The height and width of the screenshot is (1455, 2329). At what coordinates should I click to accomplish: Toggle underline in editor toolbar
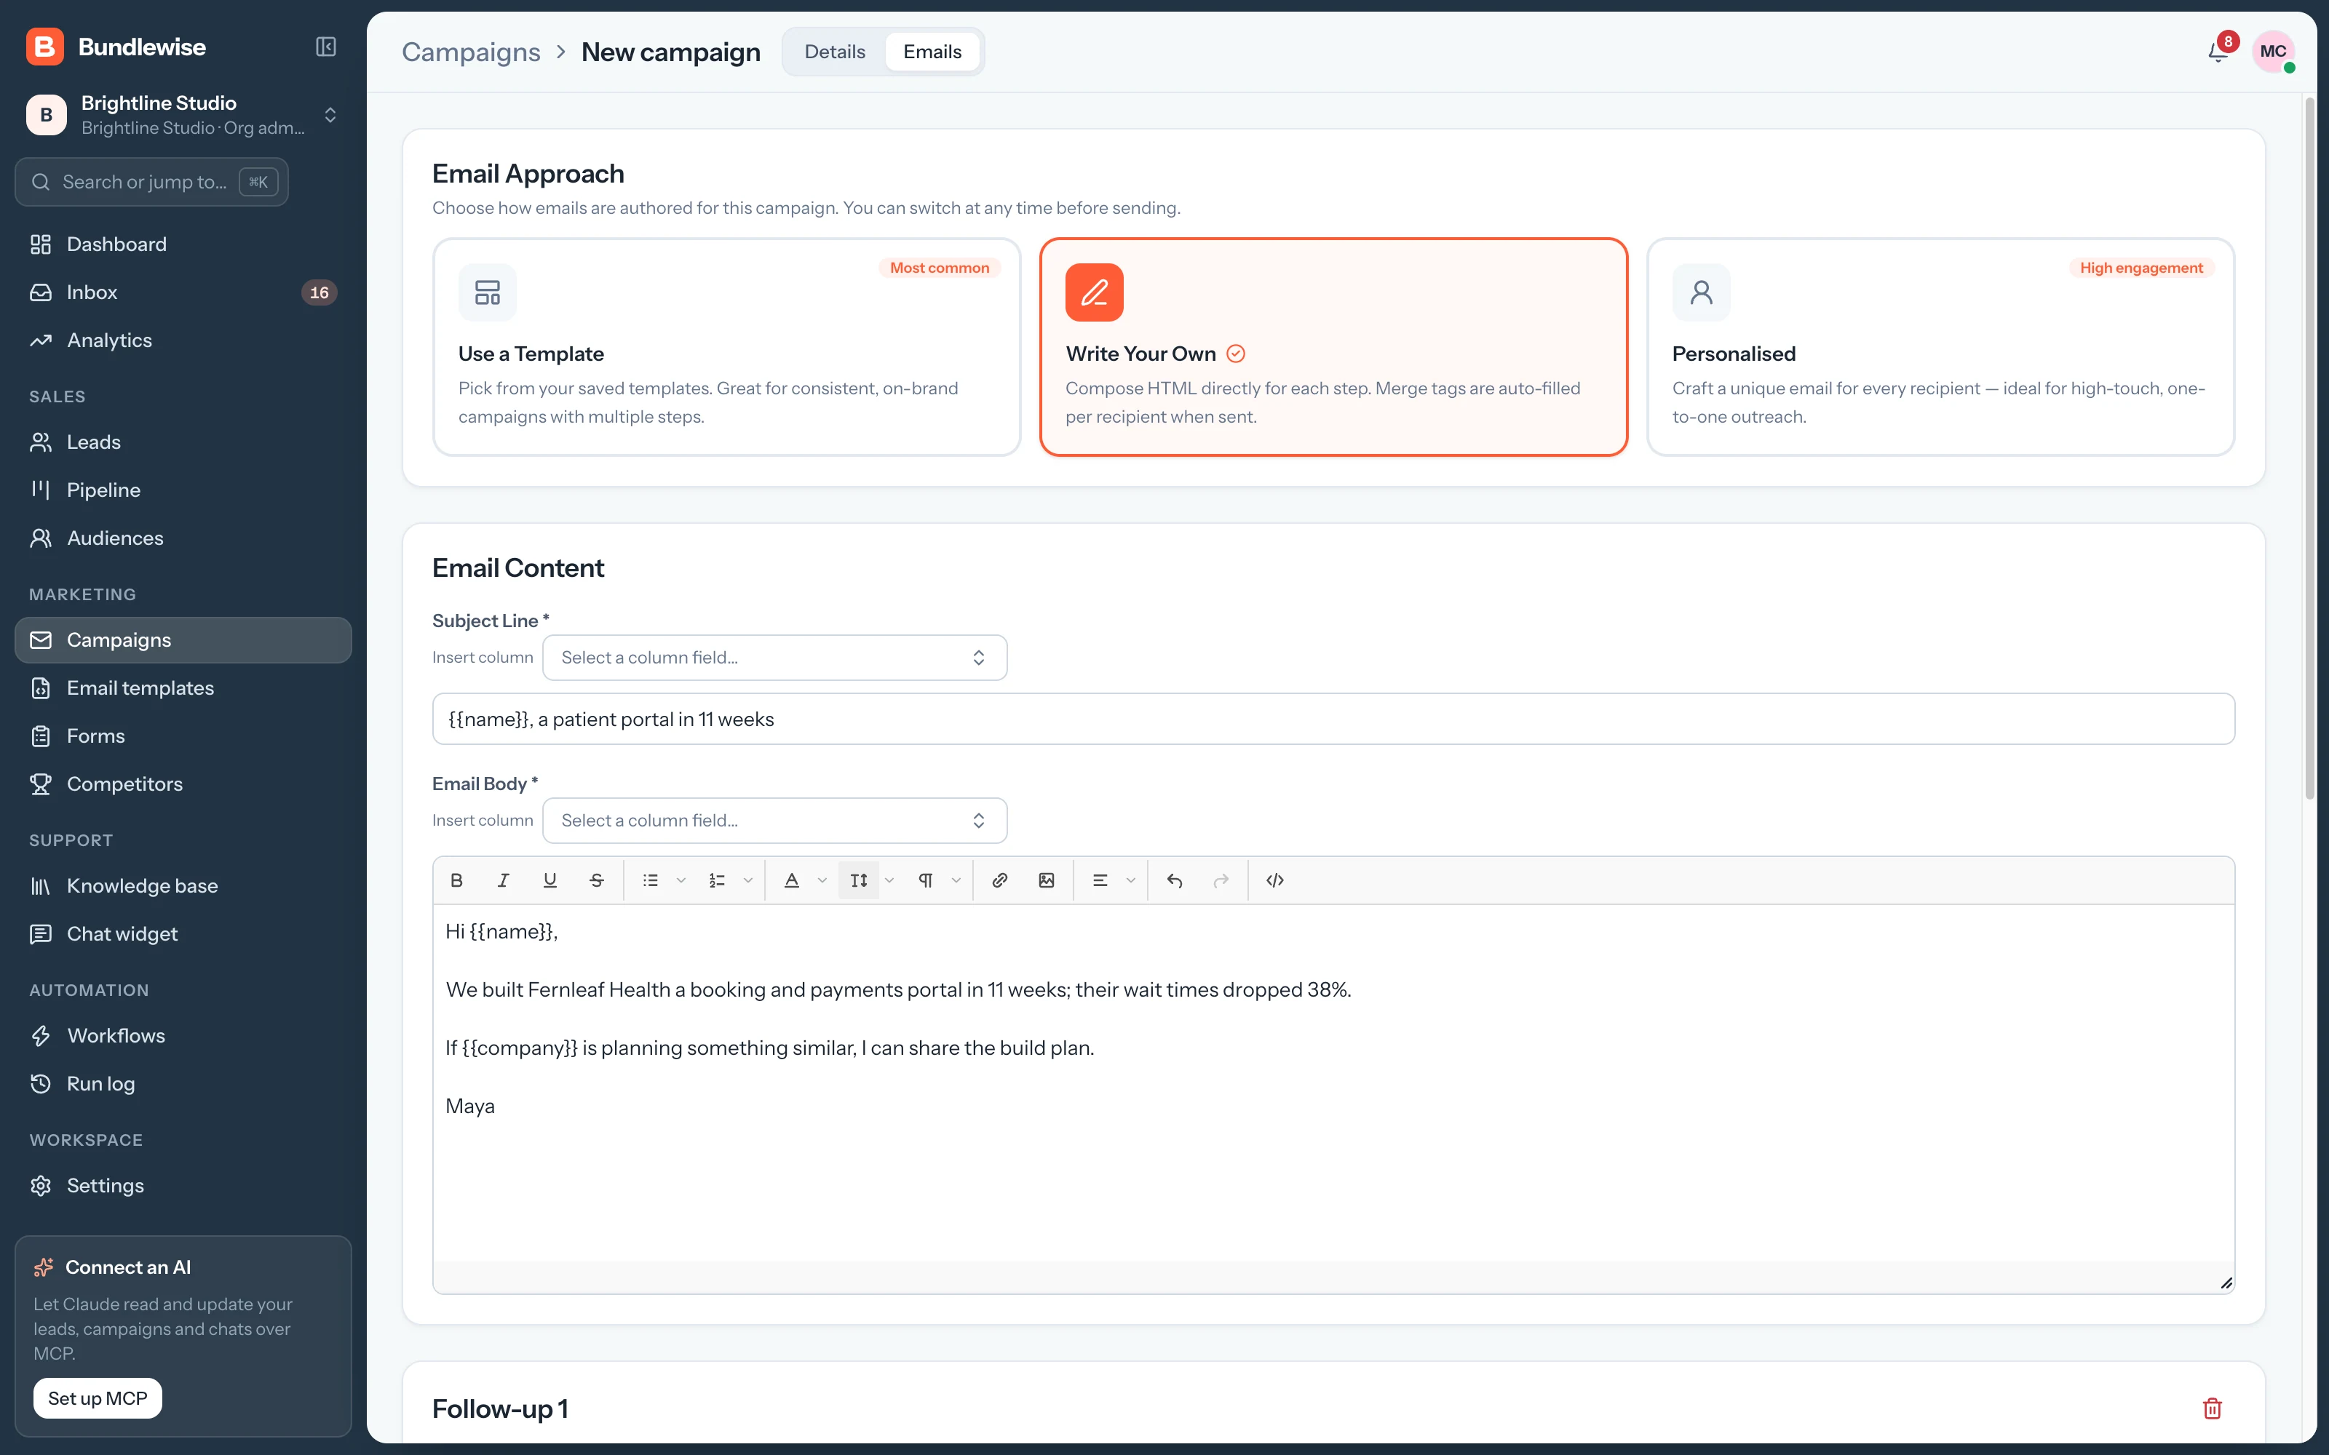(x=549, y=880)
